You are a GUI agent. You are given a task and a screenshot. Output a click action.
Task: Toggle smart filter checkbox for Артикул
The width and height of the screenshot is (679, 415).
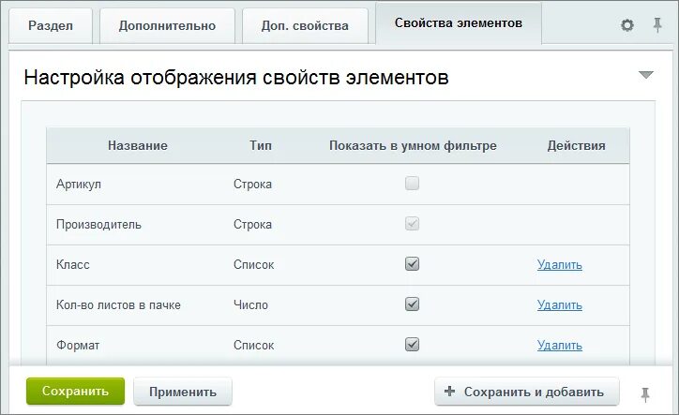pyautogui.click(x=413, y=184)
